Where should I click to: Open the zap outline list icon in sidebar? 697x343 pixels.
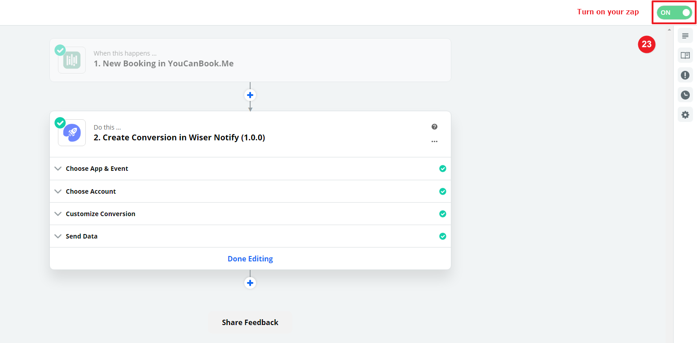(685, 36)
